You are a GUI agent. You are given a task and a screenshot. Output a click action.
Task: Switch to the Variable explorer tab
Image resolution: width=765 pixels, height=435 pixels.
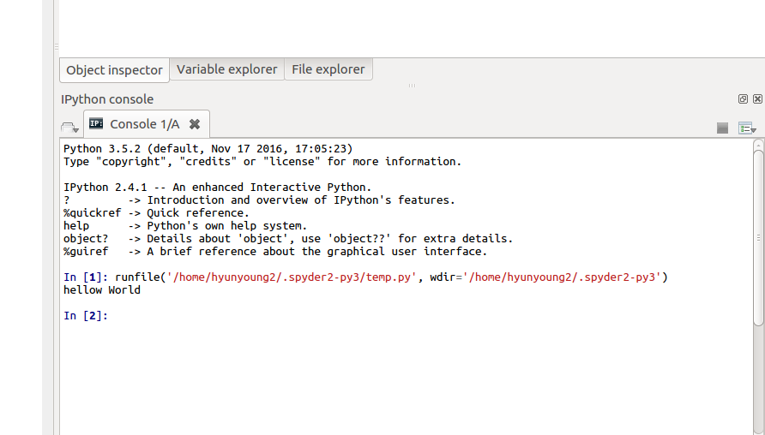tap(227, 69)
